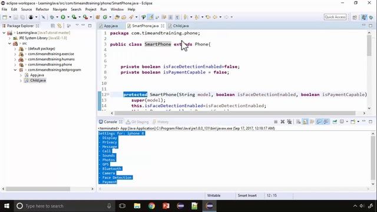Image resolution: width=377 pixels, height=212 pixels.
Task: Open the Navigate menu
Action: point(60,9)
